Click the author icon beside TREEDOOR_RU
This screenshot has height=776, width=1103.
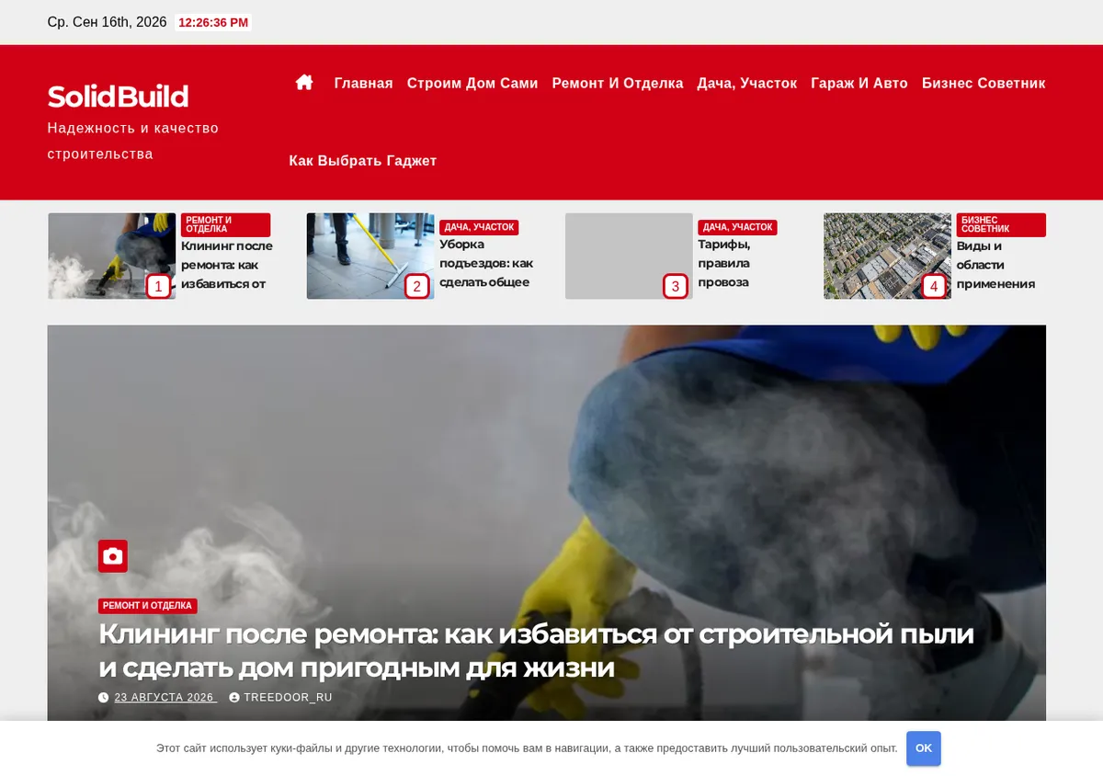[234, 698]
